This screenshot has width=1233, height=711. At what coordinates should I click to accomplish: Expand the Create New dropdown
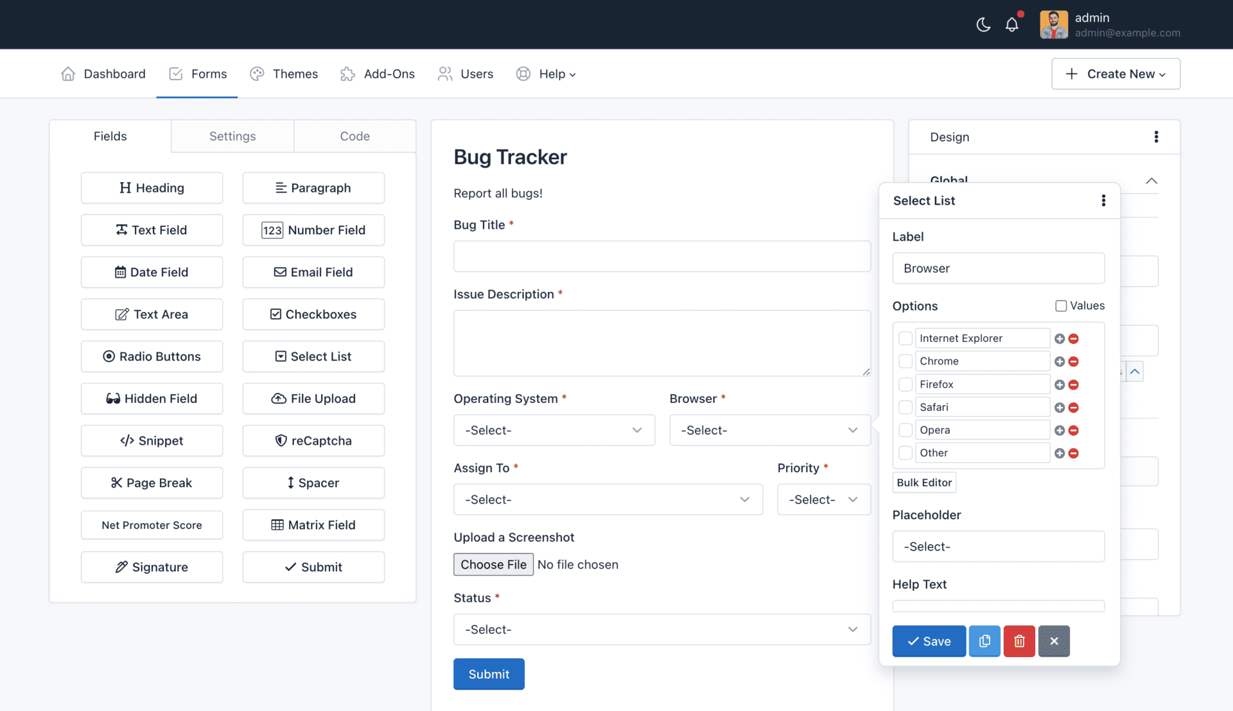click(1115, 74)
